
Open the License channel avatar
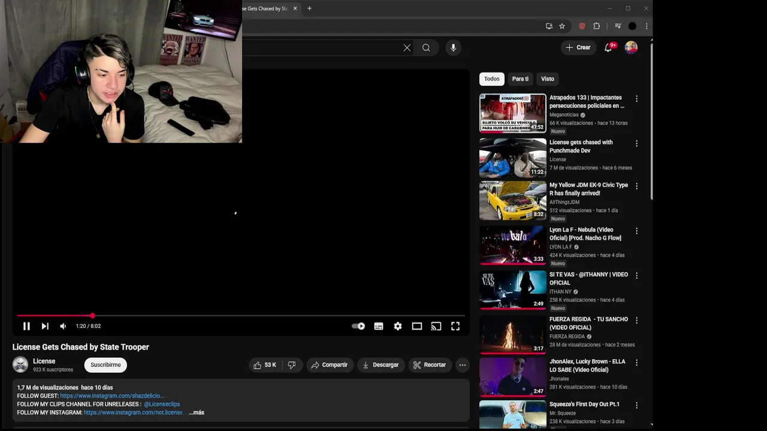click(x=20, y=365)
